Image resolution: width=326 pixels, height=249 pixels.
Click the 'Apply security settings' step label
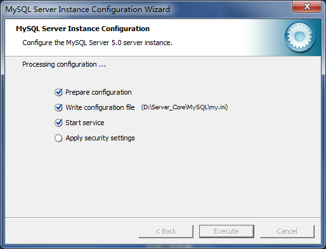pyautogui.click(x=100, y=138)
